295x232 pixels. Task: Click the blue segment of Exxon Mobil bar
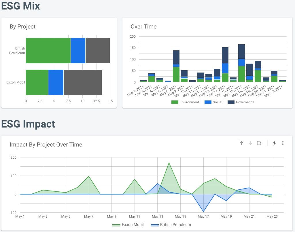(56, 82)
